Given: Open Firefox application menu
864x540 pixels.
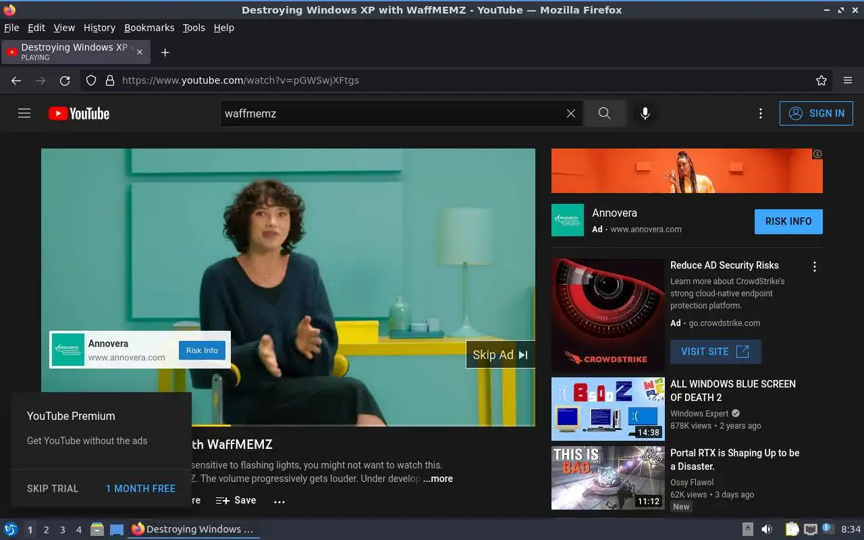Looking at the screenshot, I should coord(848,80).
